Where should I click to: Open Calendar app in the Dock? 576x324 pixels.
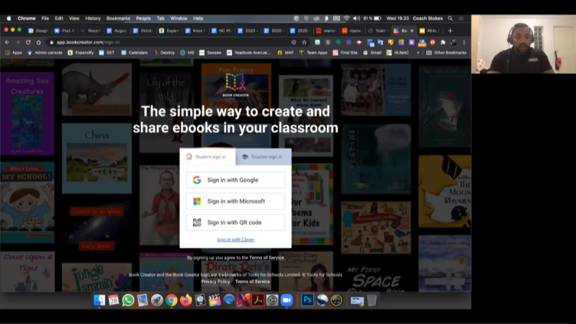[114, 300]
